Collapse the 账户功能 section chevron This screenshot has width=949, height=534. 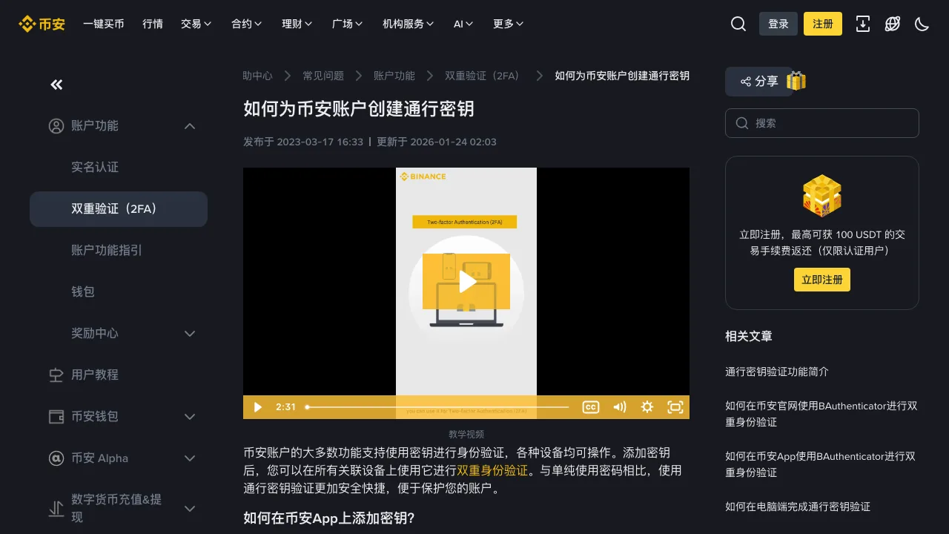[190, 126]
